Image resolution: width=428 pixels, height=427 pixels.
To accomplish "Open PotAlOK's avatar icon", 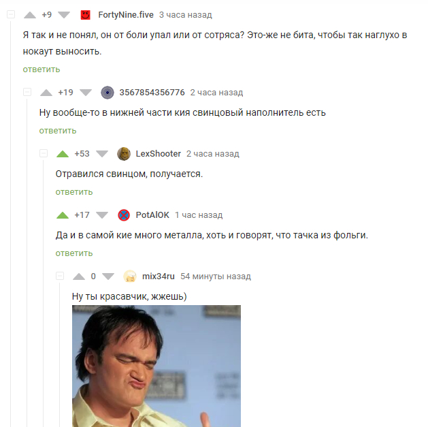I will [124, 215].
